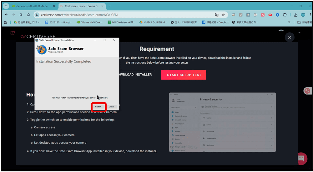Screen dimensions: 313x172
Task: Open NVIDIA DLI PELLM bookmark
Action: pyautogui.click(x=153, y=22)
